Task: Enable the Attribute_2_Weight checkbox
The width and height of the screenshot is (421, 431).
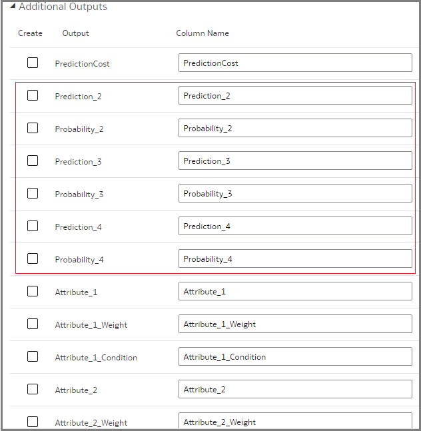Action: tap(33, 421)
